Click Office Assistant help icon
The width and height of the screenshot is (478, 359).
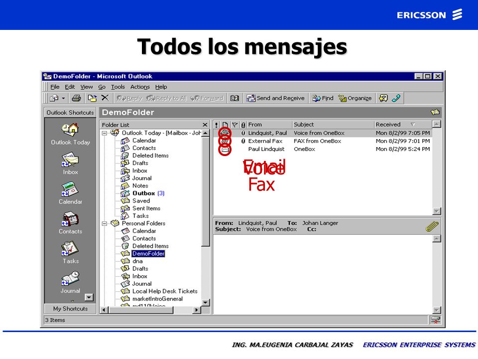383,98
